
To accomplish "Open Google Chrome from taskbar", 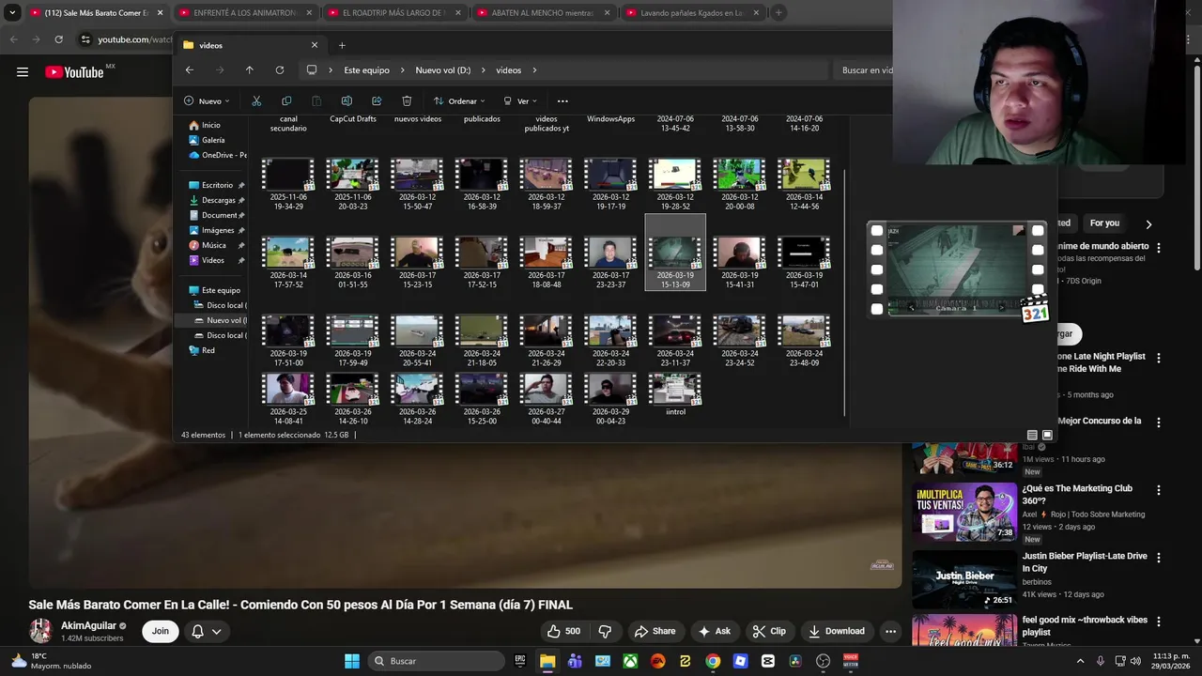I will click(x=713, y=661).
